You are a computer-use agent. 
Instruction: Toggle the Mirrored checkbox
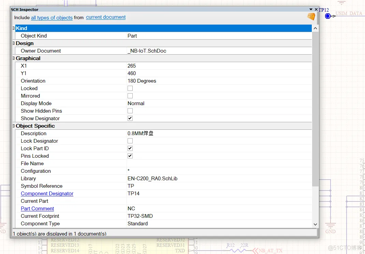[130, 96]
